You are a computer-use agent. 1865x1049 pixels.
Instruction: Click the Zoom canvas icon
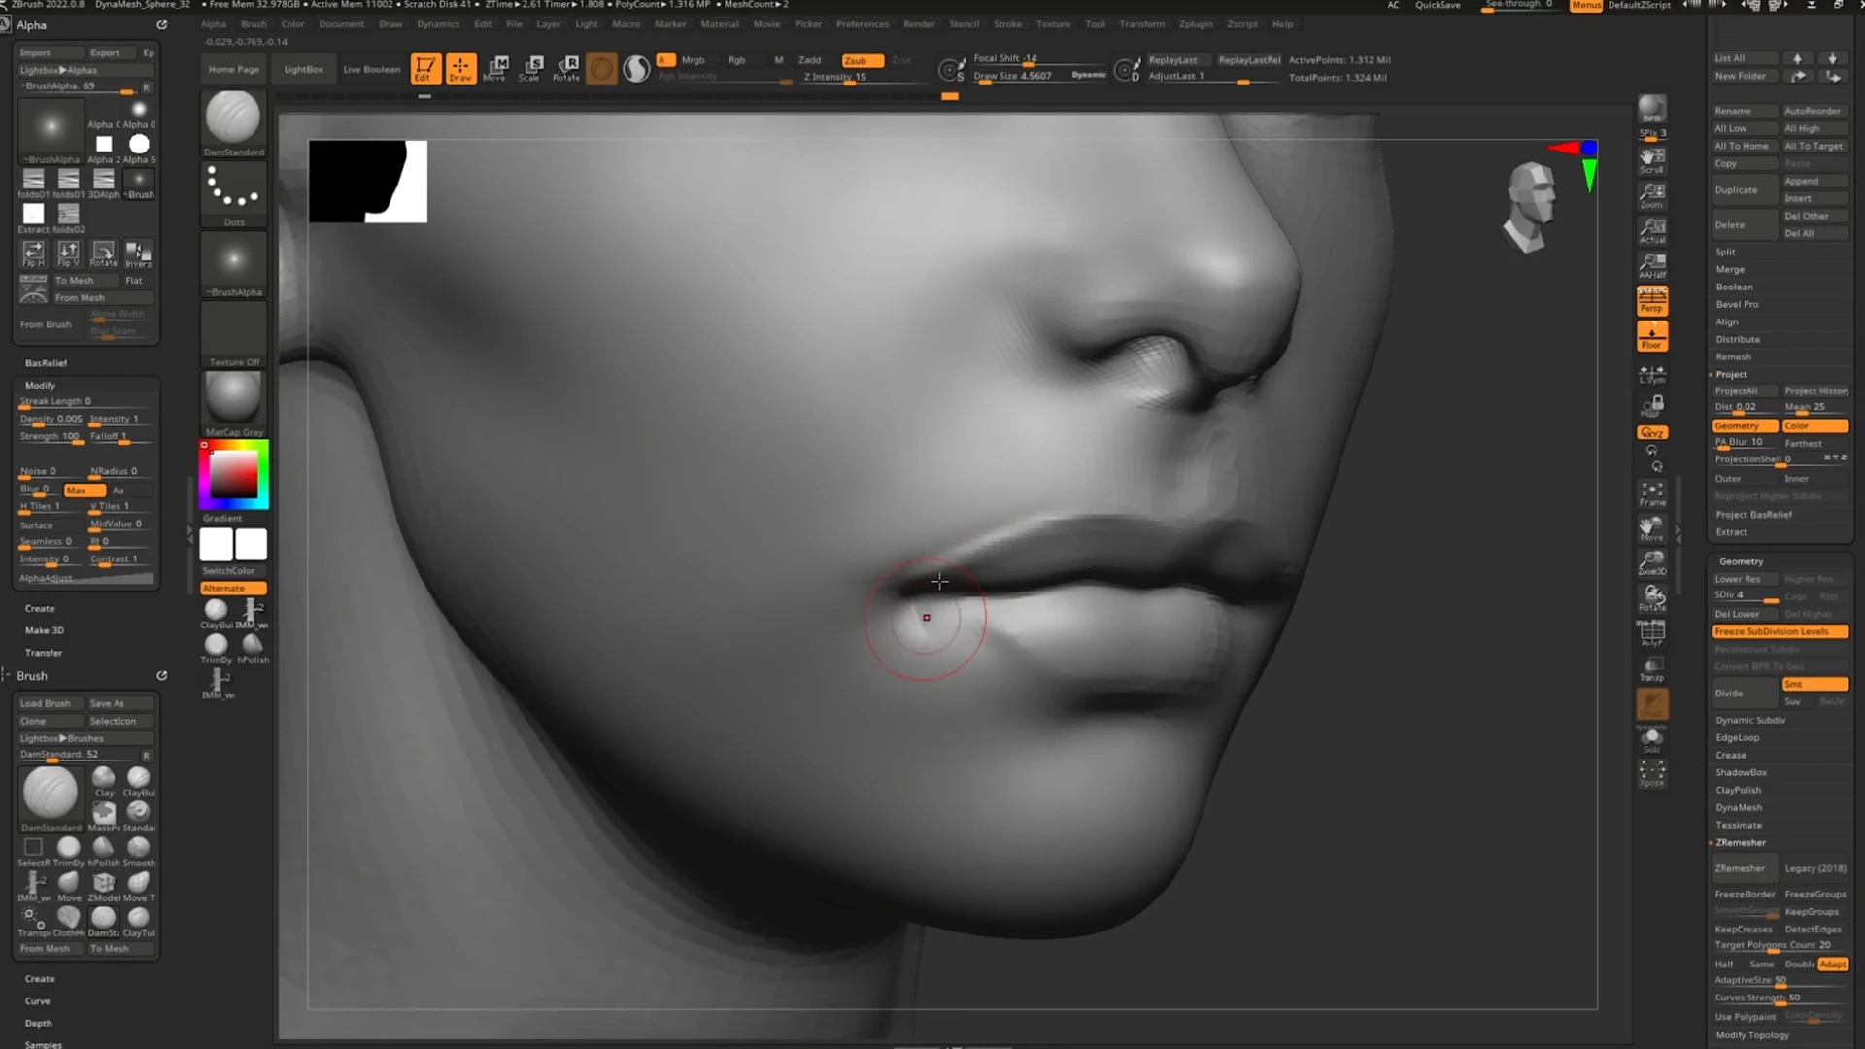point(1651,195)
